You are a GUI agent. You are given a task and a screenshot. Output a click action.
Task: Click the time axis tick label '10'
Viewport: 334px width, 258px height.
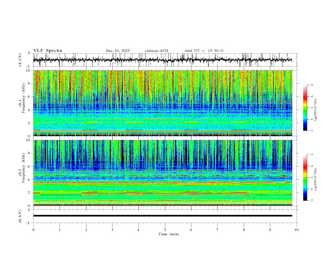(x=296, y=230)
